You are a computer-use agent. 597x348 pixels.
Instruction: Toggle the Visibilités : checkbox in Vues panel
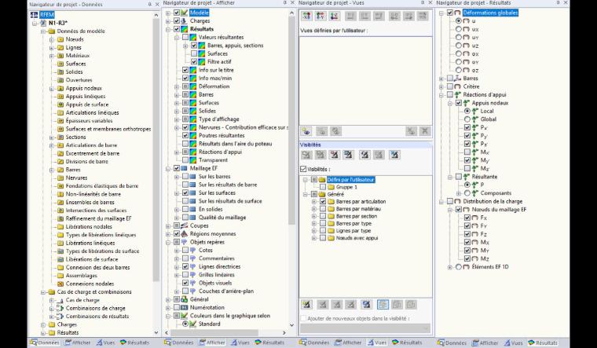tap(303, 169)
